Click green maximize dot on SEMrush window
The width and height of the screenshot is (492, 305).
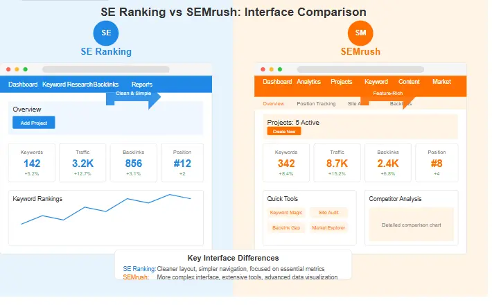pyautogui.click(x=280, y=69)
